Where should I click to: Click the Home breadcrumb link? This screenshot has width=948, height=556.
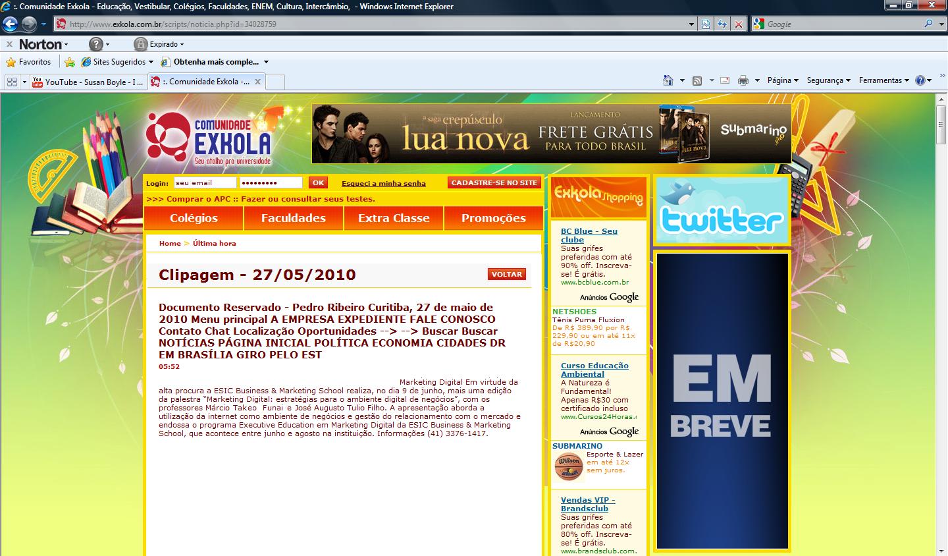coord(170,243)
